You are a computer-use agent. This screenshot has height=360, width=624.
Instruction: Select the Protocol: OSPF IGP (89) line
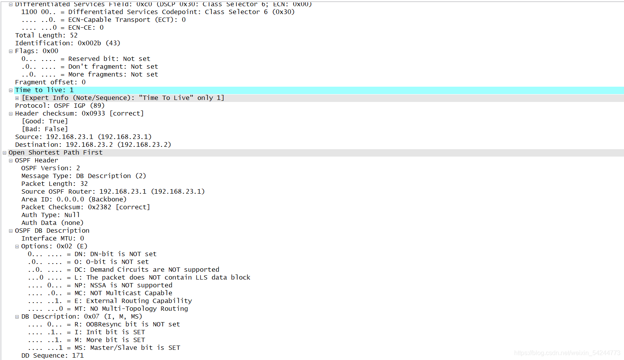coord(60,106)
